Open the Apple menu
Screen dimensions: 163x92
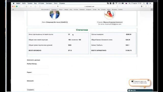point(13,3)
